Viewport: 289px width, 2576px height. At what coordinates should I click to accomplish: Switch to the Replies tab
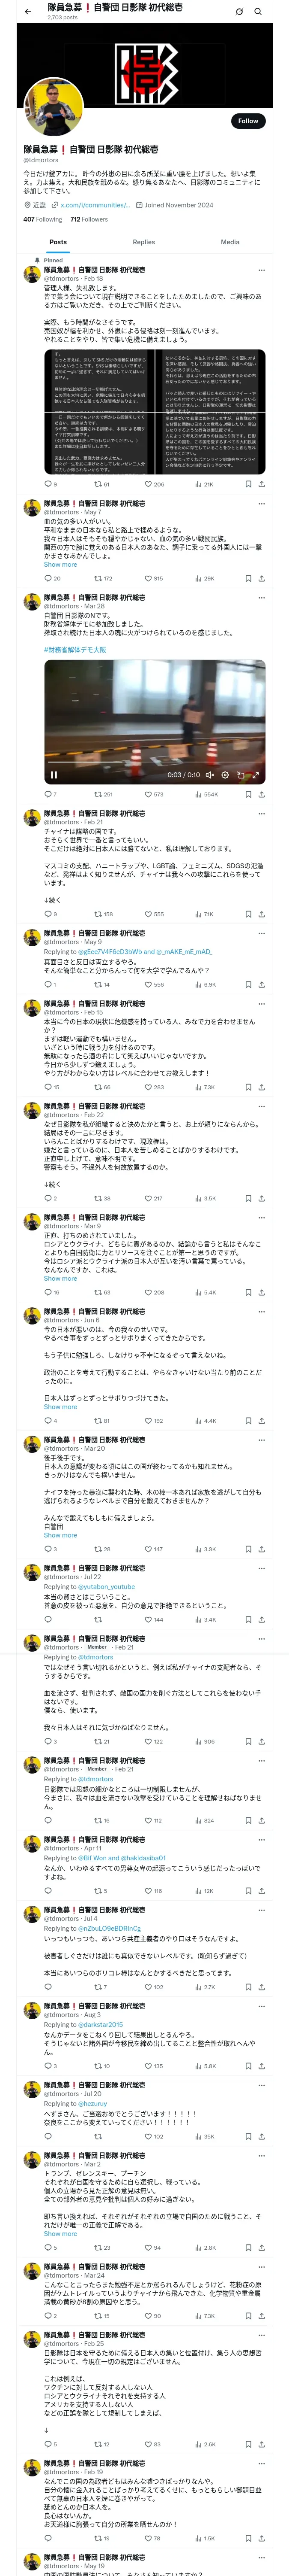[x=143, y=242]
